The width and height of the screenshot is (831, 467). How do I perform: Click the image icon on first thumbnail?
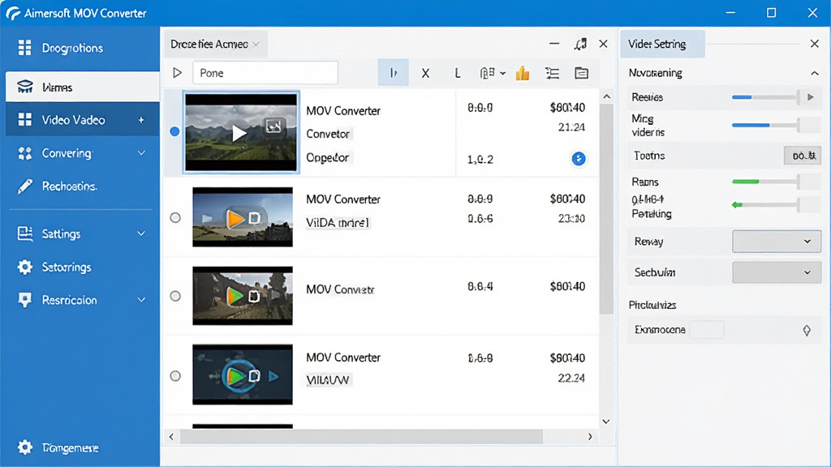click(x=273, y=126)
